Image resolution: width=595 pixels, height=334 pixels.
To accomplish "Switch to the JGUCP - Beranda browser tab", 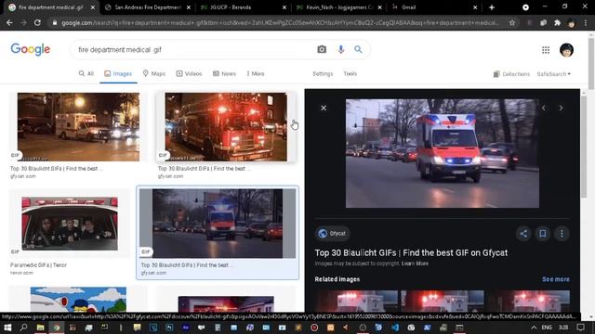I will click(x=243, y=7).
